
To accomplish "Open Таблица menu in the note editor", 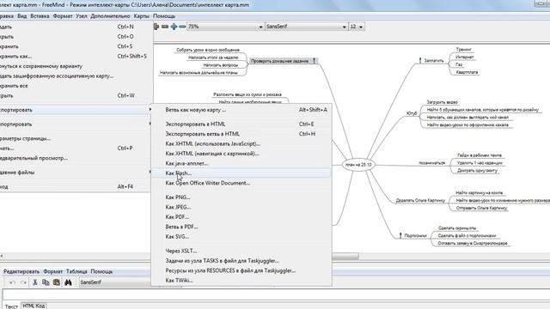I will pos(76,271).
